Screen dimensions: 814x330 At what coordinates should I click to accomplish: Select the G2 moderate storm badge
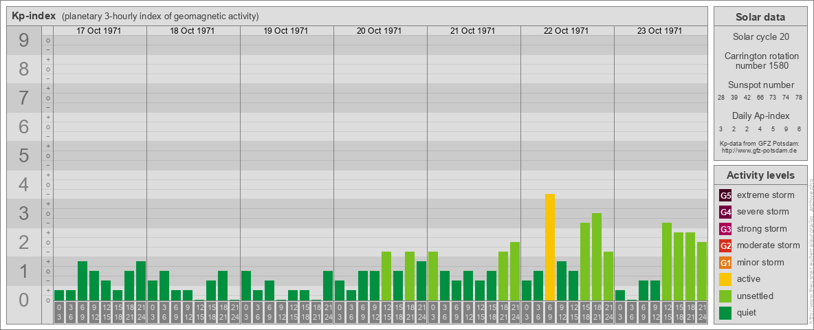[725, 245]
